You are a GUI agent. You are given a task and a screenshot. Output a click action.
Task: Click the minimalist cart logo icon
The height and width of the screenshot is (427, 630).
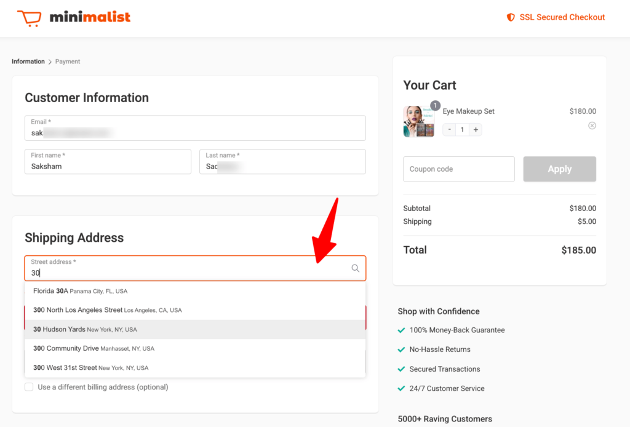tap(29, 17)
